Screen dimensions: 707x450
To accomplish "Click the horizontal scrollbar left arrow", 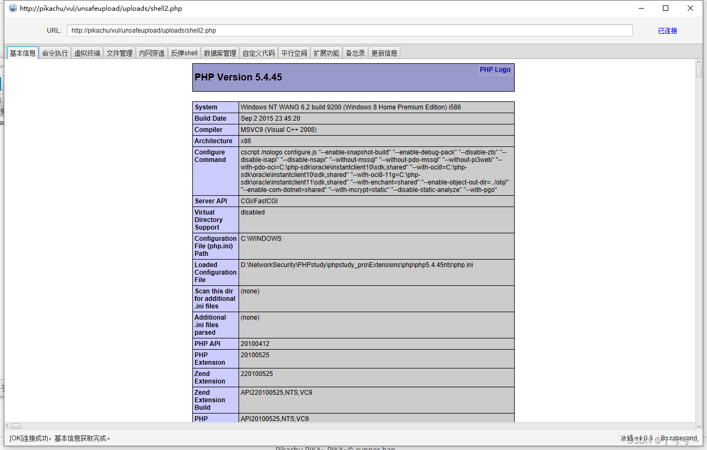I will pyautogui.click(x=8, y=426).
